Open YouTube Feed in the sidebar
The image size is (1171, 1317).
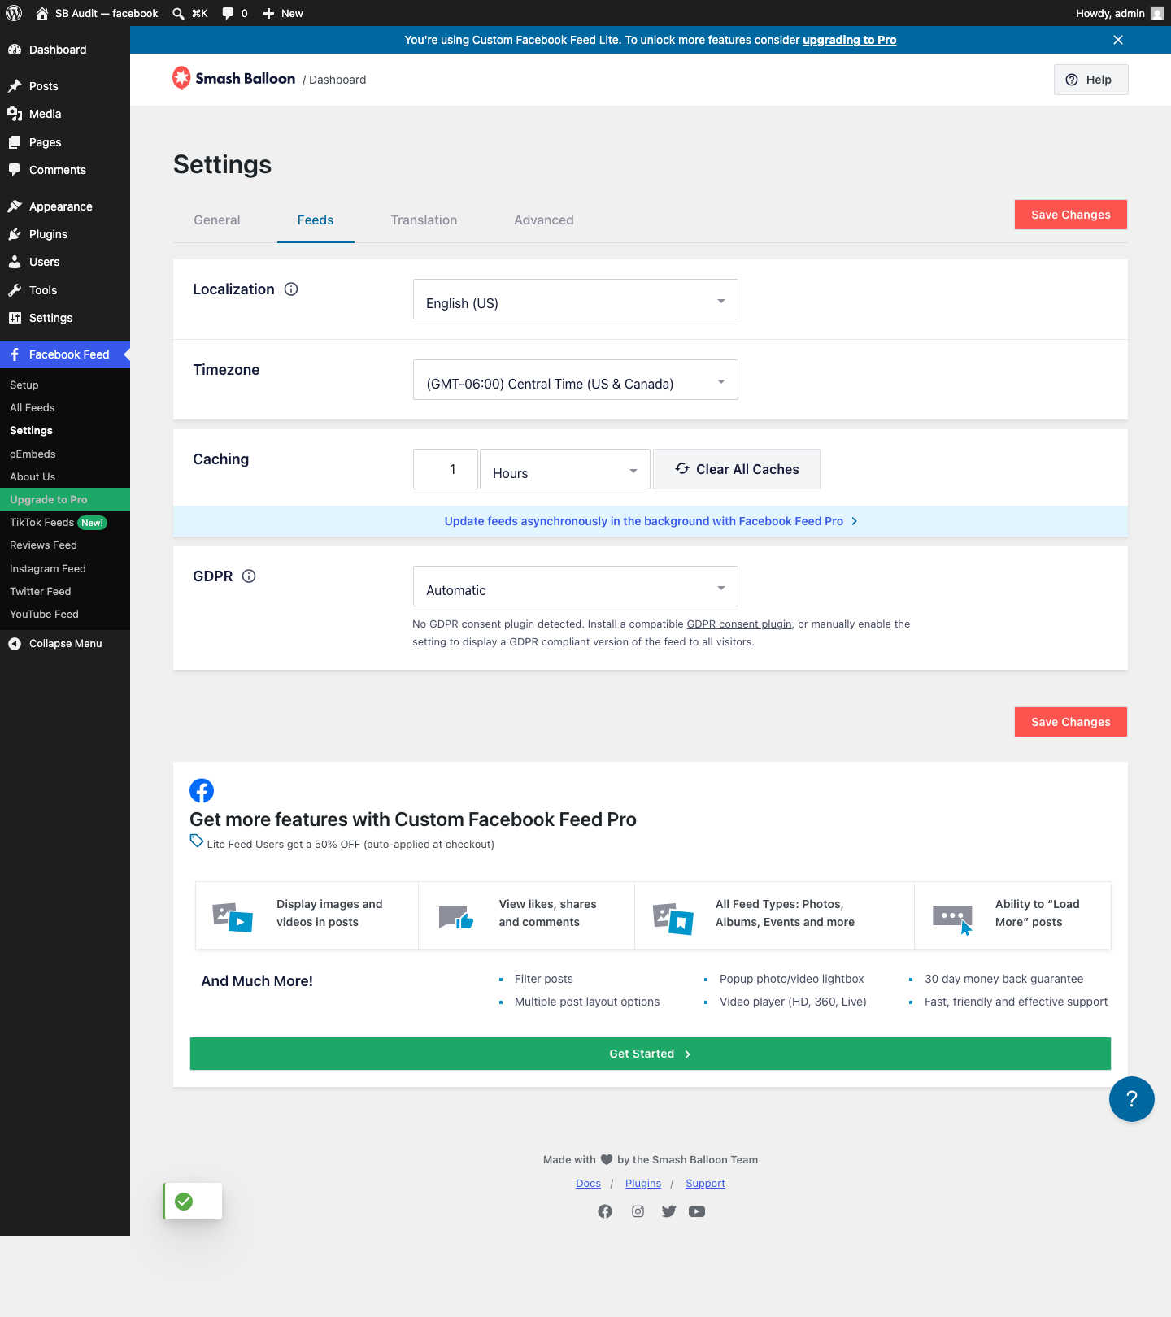point(44,615)
